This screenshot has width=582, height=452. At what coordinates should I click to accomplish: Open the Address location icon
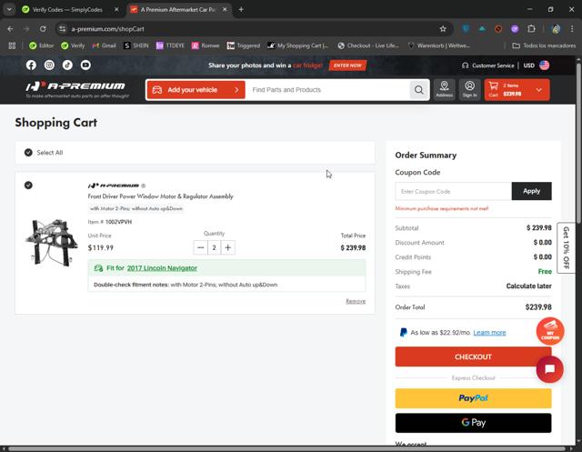445,89
